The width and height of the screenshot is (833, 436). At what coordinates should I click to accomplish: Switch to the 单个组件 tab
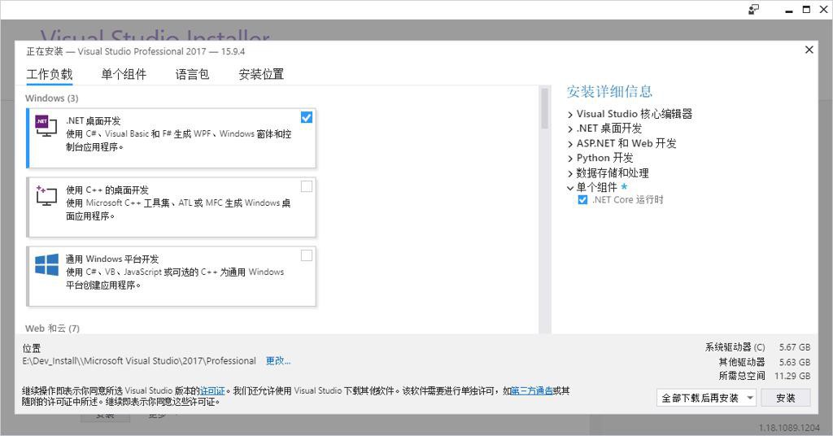(124, 74)
